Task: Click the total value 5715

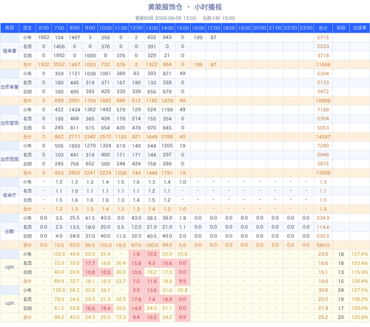Action: [x=323, y=38]
